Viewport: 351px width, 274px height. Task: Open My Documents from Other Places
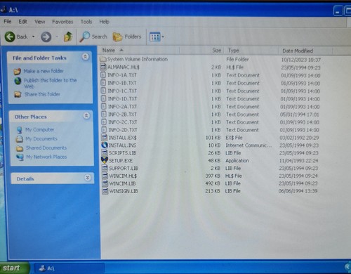click(x=41, y=138)
